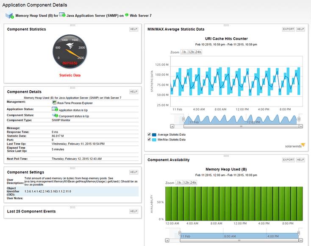311x246 pixels.
Task: Click left scroll arrow under URI Cache chart
Action: click(x=172, y=126)
